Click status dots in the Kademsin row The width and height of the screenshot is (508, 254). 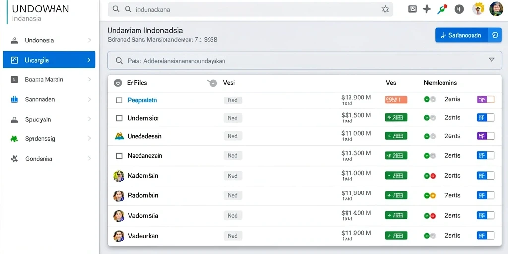(430, 176)
